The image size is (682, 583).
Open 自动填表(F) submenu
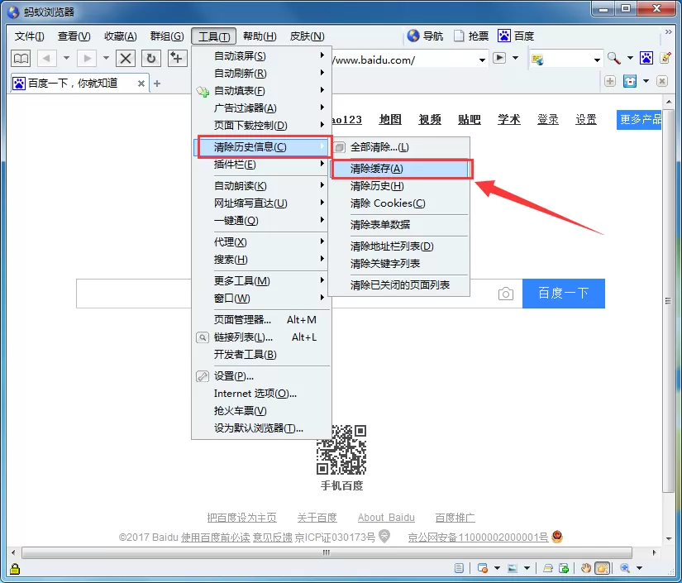click(x=261, y=91)
